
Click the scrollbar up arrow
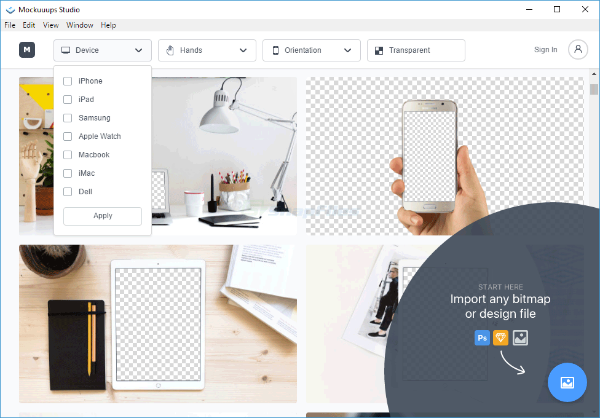tap(594, 74)
